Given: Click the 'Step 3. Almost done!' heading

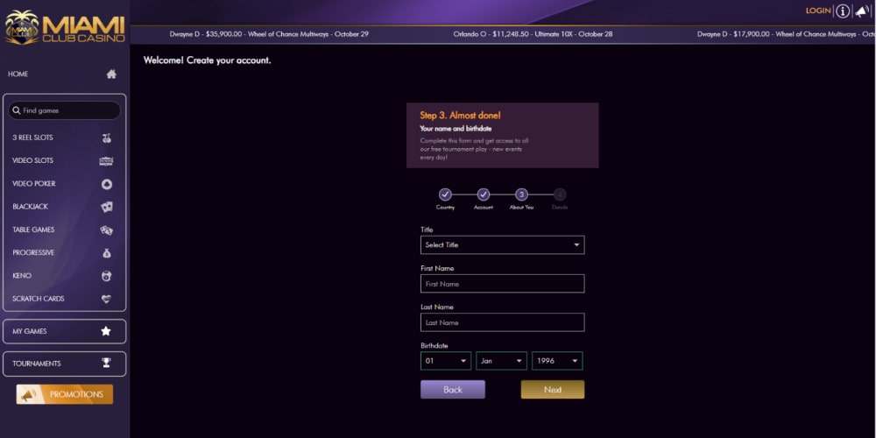Looking at the screenshot, I should (x=461, y=116).
